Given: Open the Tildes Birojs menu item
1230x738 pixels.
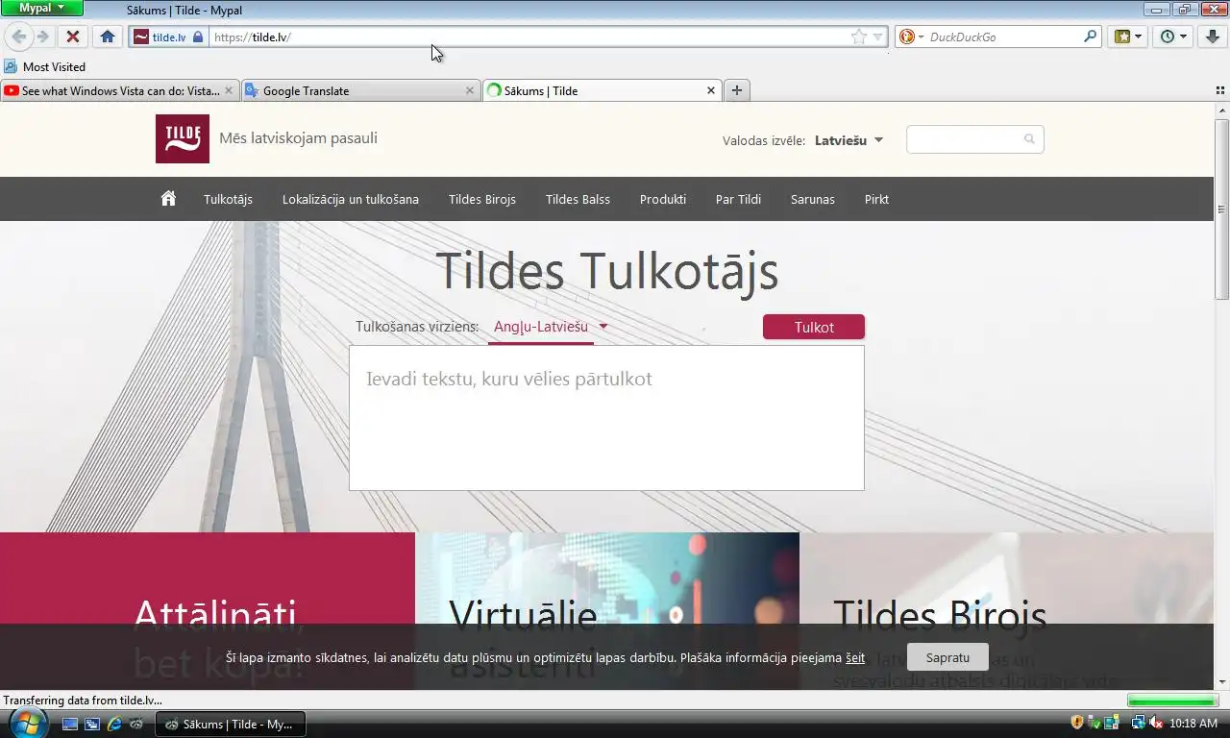Looking at the screenshot, I should (482, 200).
